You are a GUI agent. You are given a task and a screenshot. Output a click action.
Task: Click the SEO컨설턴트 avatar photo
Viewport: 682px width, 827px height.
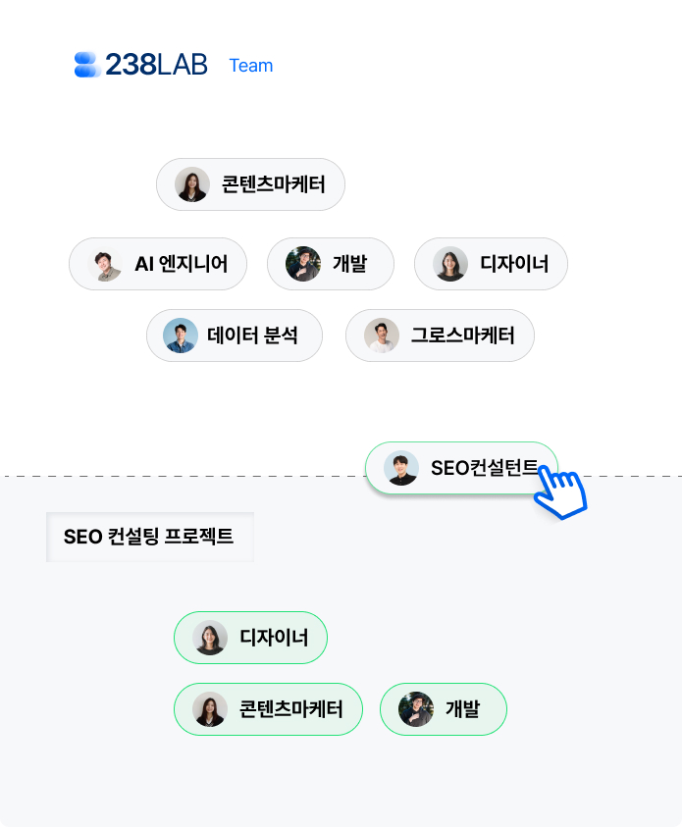point(401,468)
